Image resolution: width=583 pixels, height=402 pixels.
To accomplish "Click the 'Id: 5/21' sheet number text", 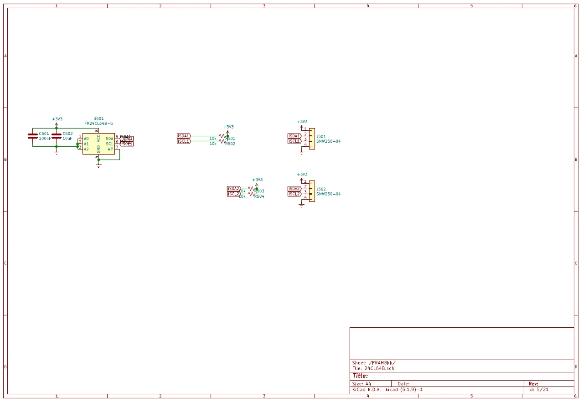I will [x=538, y=390].
